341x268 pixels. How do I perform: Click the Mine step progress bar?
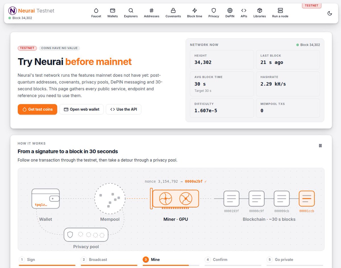[171, 265]
